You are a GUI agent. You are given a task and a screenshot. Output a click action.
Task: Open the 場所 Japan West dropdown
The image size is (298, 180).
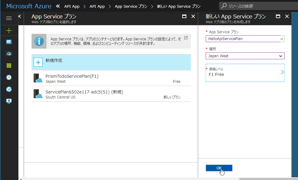point(245,56)
